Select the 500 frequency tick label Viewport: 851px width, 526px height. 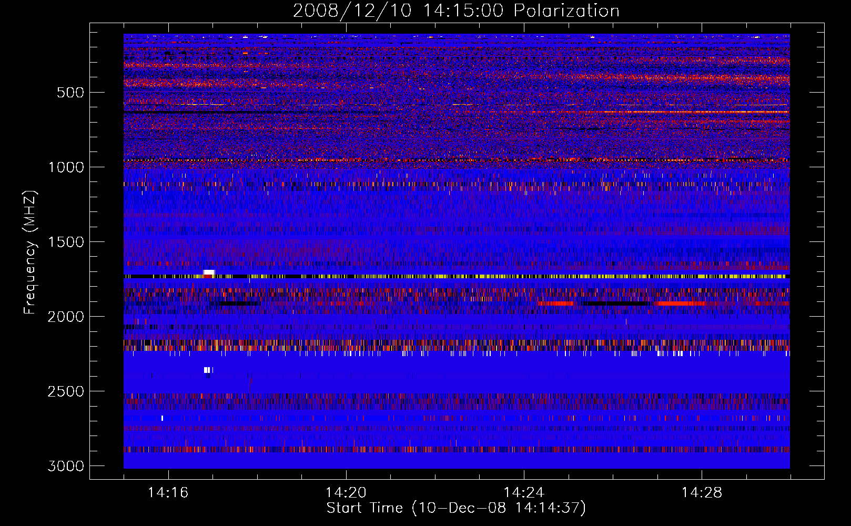(x=70, y=93)
